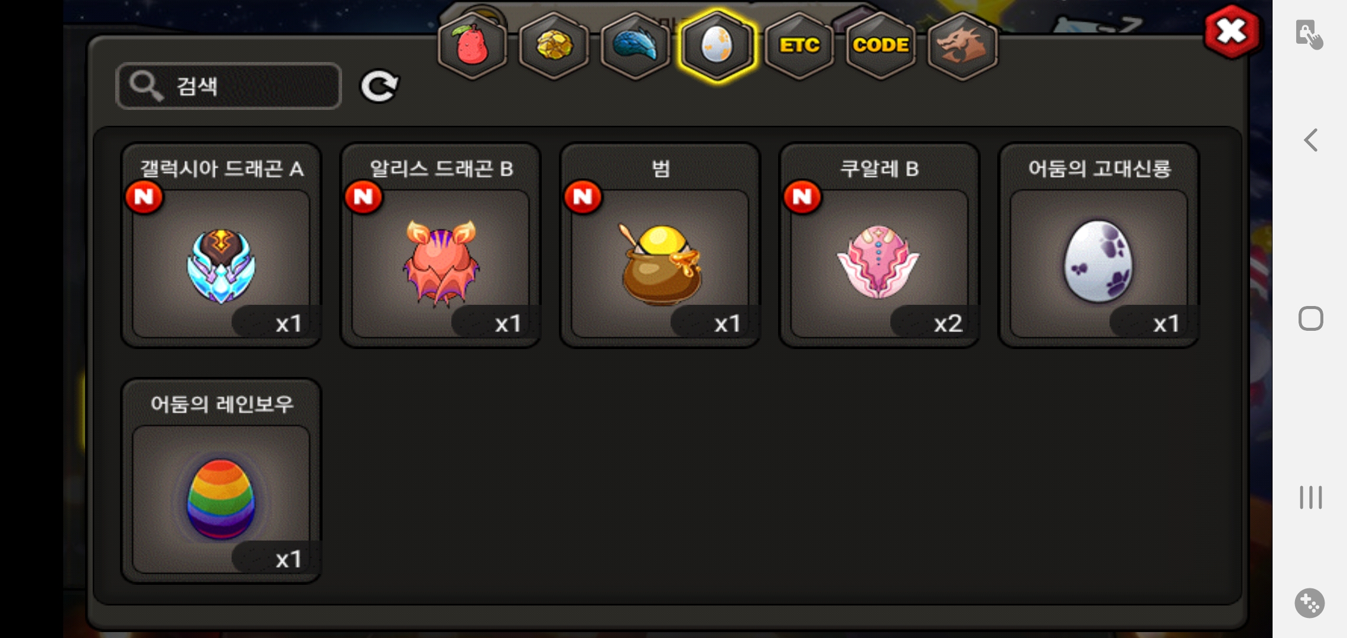1347x638 pixels.
Task: Open the red fruit food tab
Action: [x=472, y=45]
